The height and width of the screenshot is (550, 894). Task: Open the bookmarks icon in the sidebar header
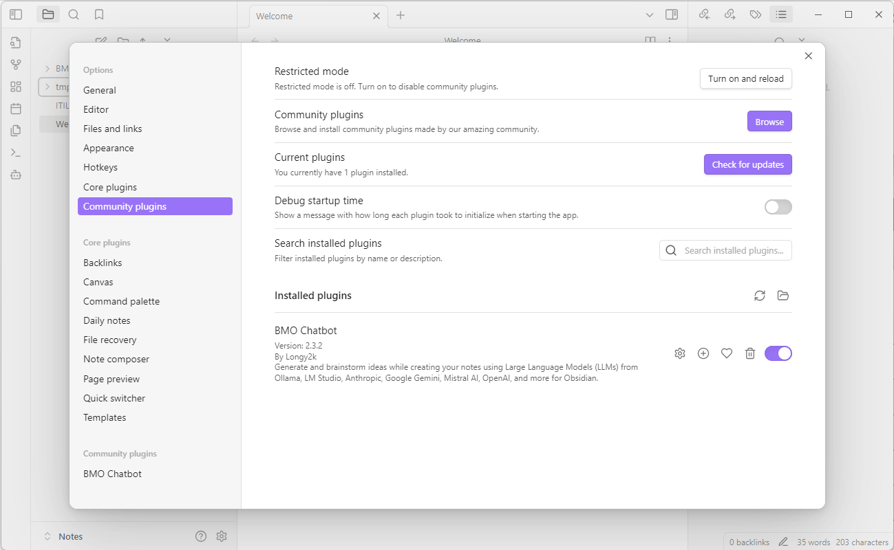[x=99, y=14]
